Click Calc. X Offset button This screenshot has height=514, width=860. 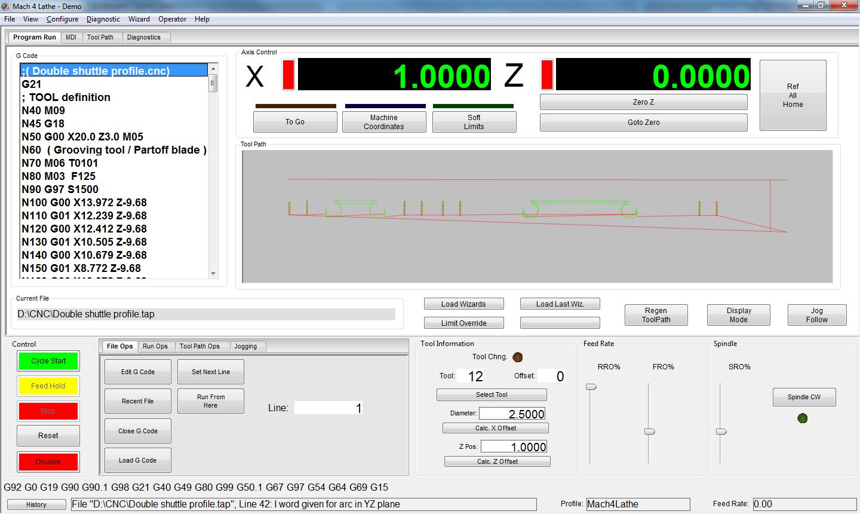(x=496, y=428)
